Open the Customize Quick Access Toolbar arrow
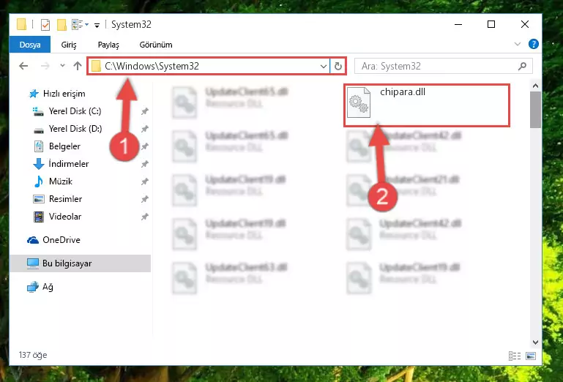Image resolution: width=563 pixels, height=382 pixels. pos(97,25)
